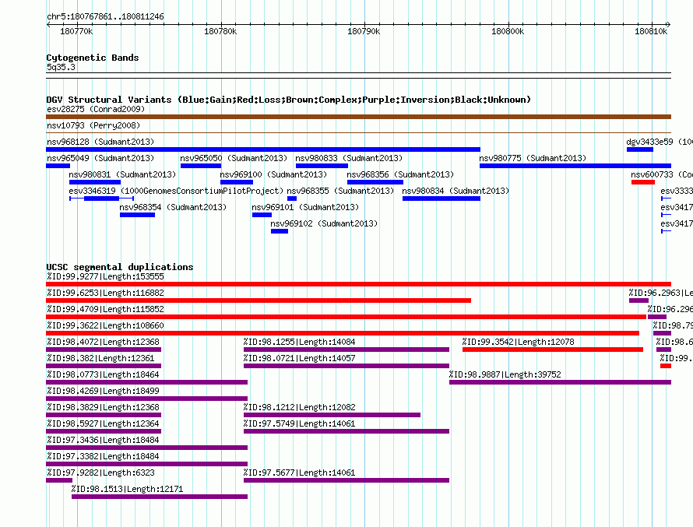Open the DGV Structural Variants track heading

click(x=289, y=100)
